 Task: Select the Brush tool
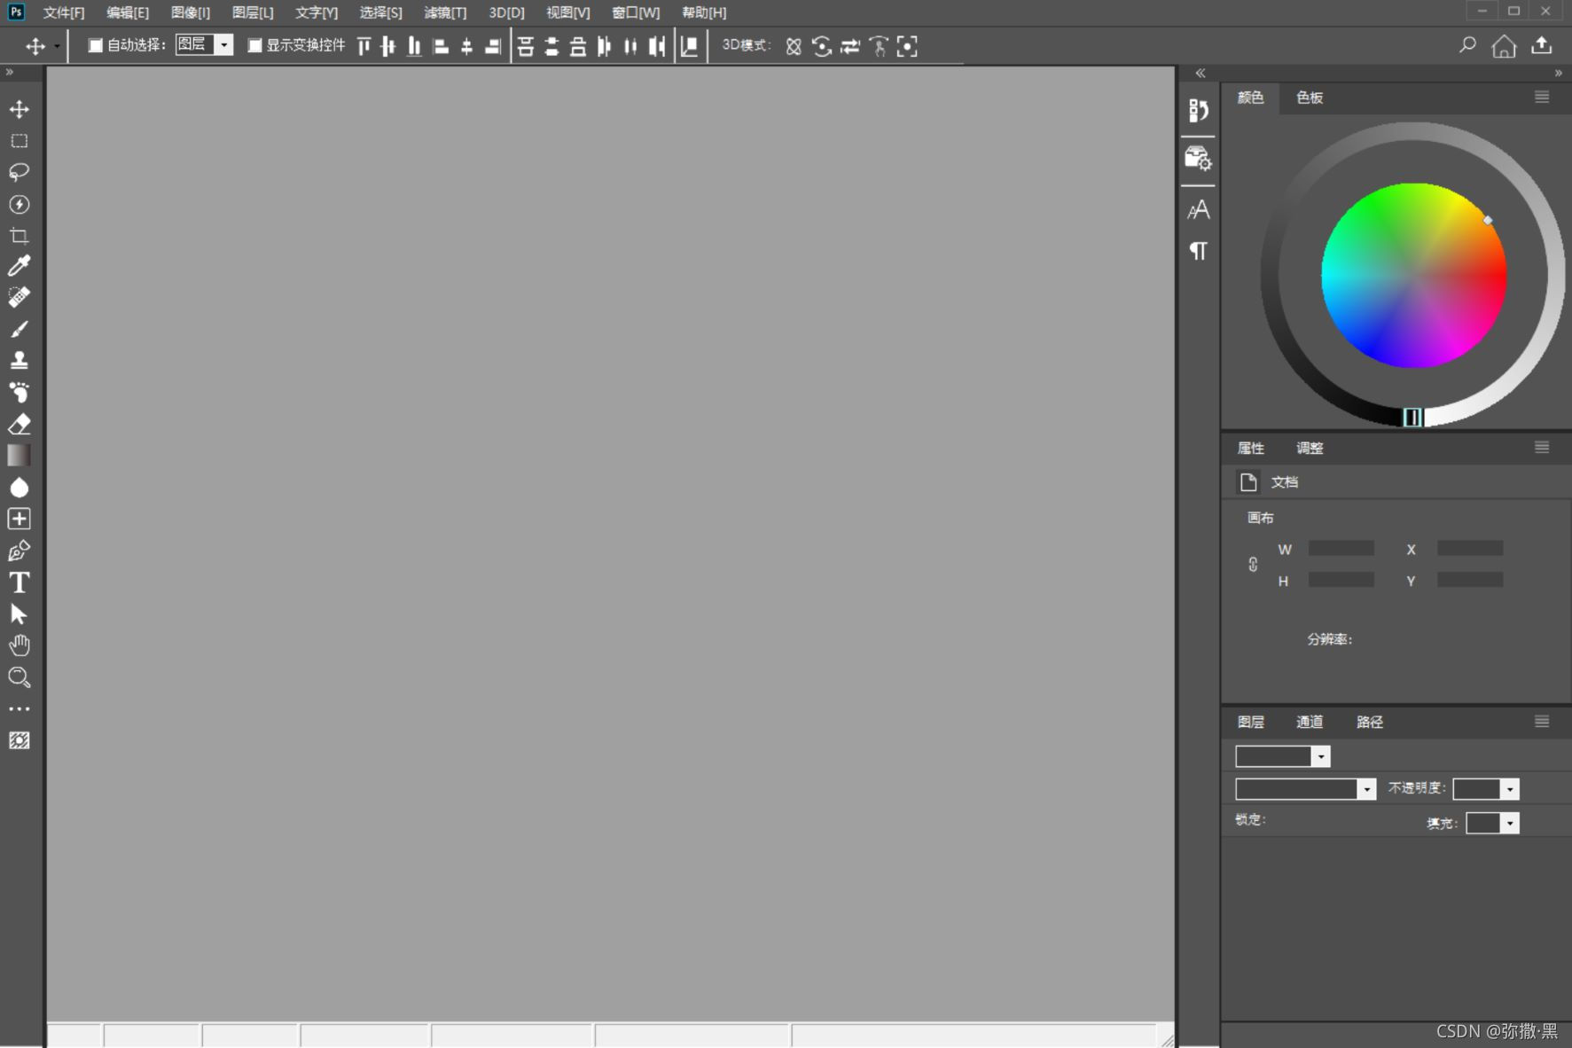[19, 329]
